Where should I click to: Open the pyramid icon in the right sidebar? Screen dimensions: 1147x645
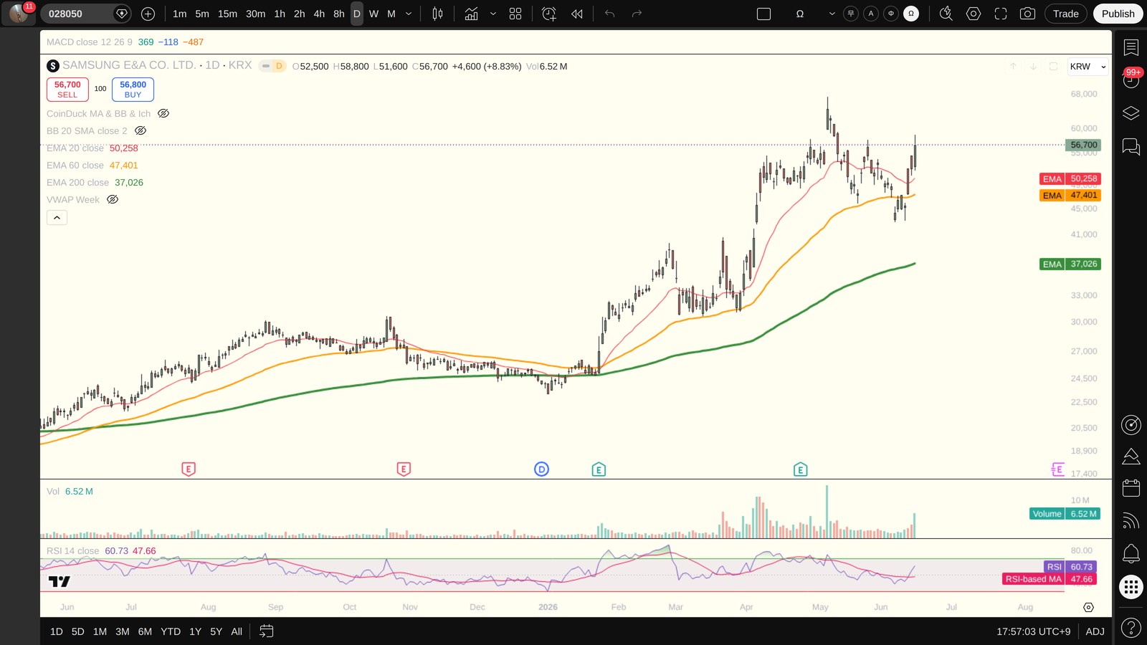(1131, 457)
